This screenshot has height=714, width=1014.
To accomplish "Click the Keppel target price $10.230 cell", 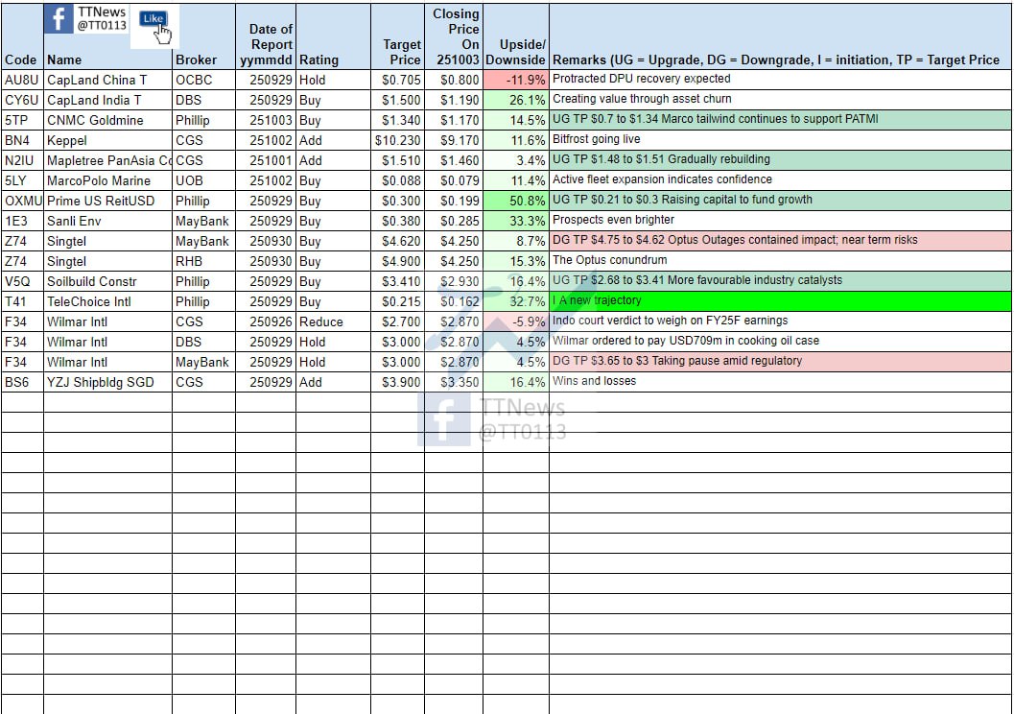I will coord(397,140).
